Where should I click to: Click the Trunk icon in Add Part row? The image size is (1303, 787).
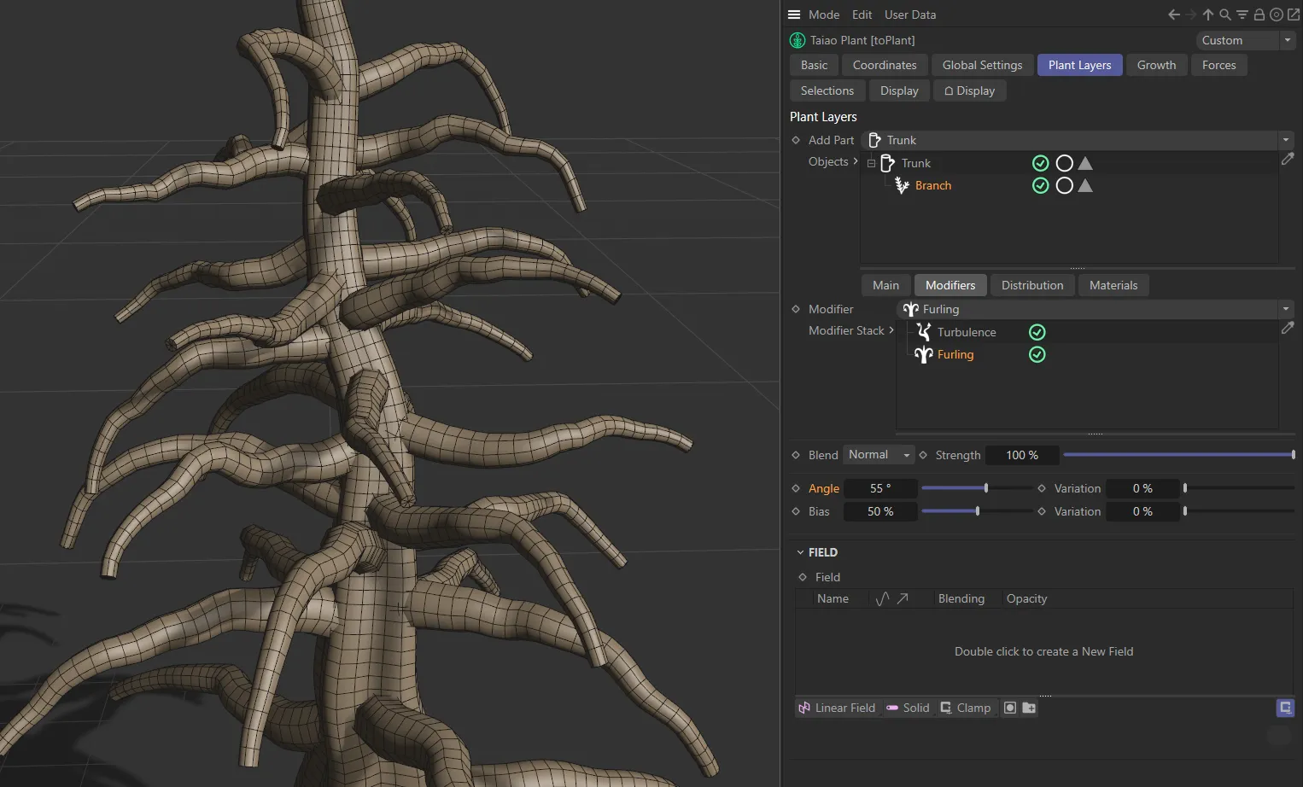[874, 140]
